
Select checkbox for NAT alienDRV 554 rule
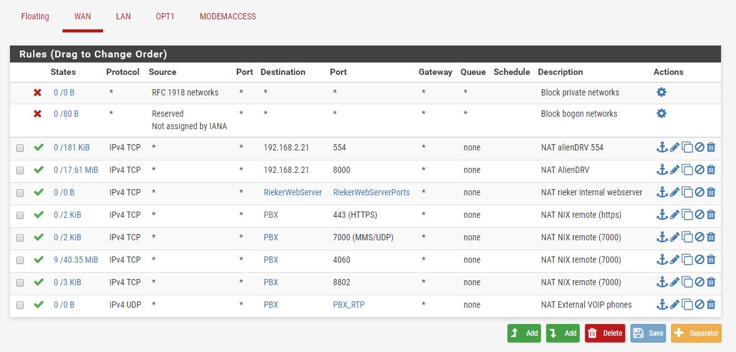(20, 148)
